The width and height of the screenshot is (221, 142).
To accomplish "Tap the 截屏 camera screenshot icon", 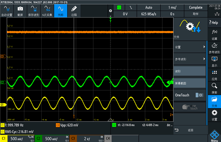I will point(20,11).
